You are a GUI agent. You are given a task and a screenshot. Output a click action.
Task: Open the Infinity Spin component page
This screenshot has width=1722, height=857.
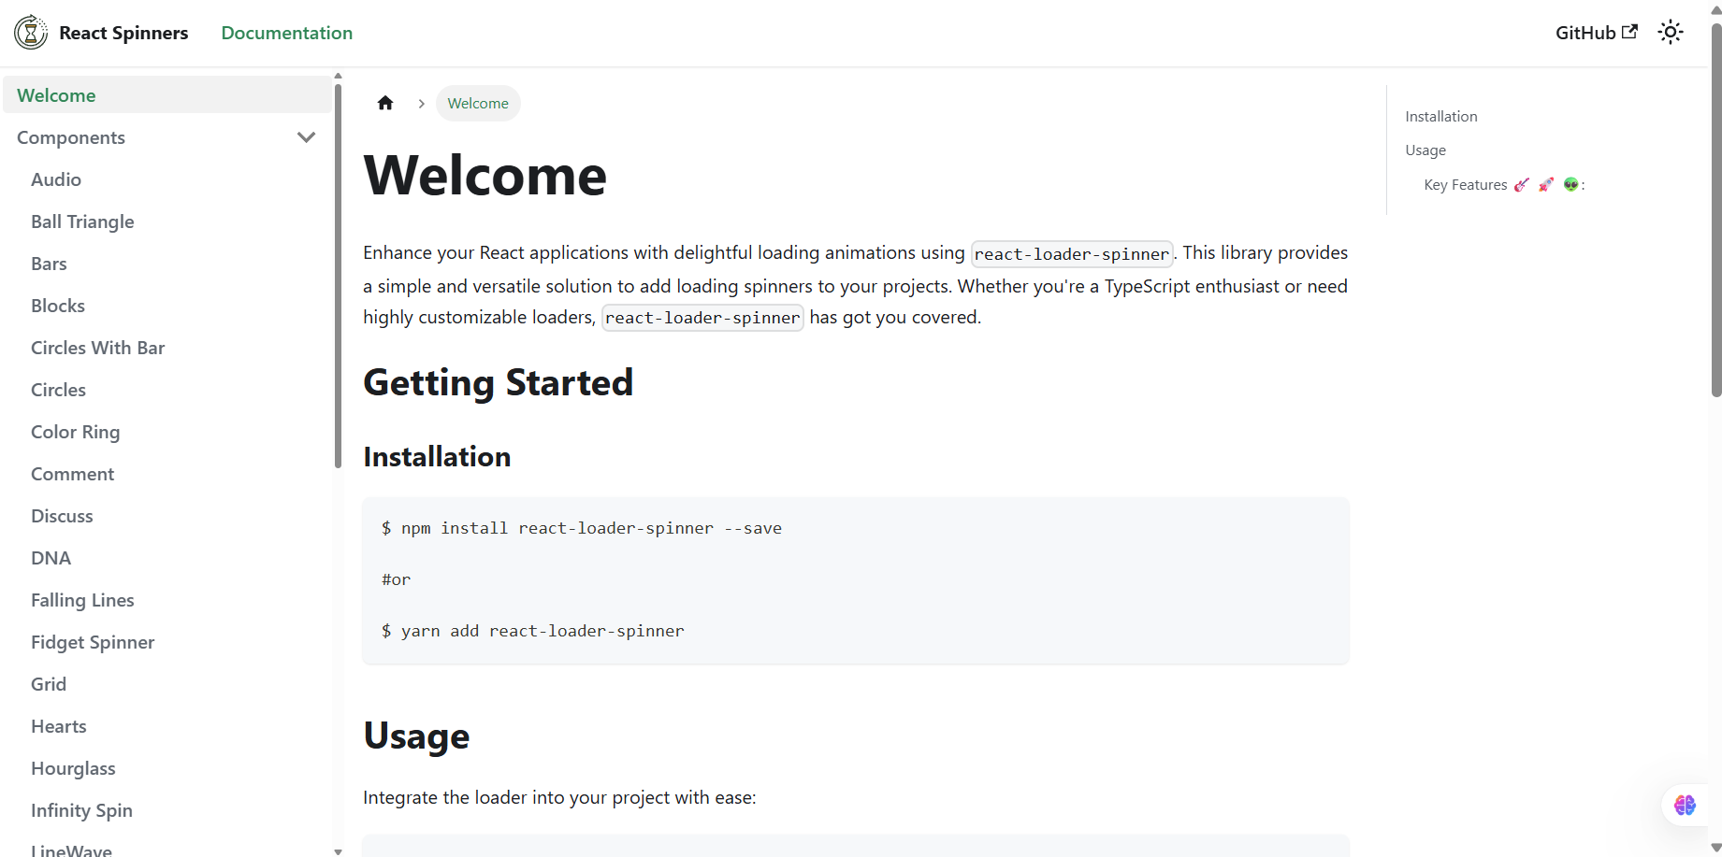81,810
